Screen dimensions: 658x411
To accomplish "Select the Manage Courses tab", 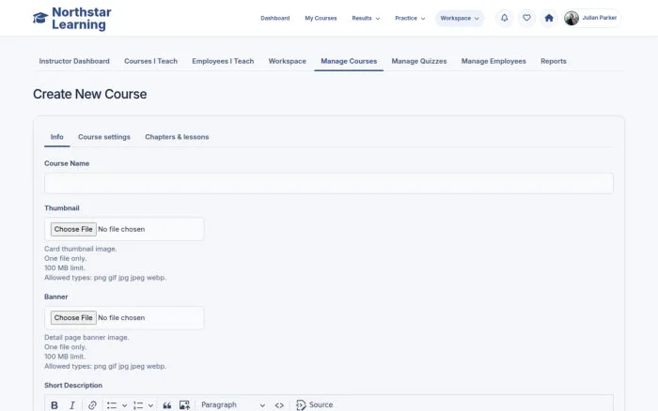I will [349, 61].
